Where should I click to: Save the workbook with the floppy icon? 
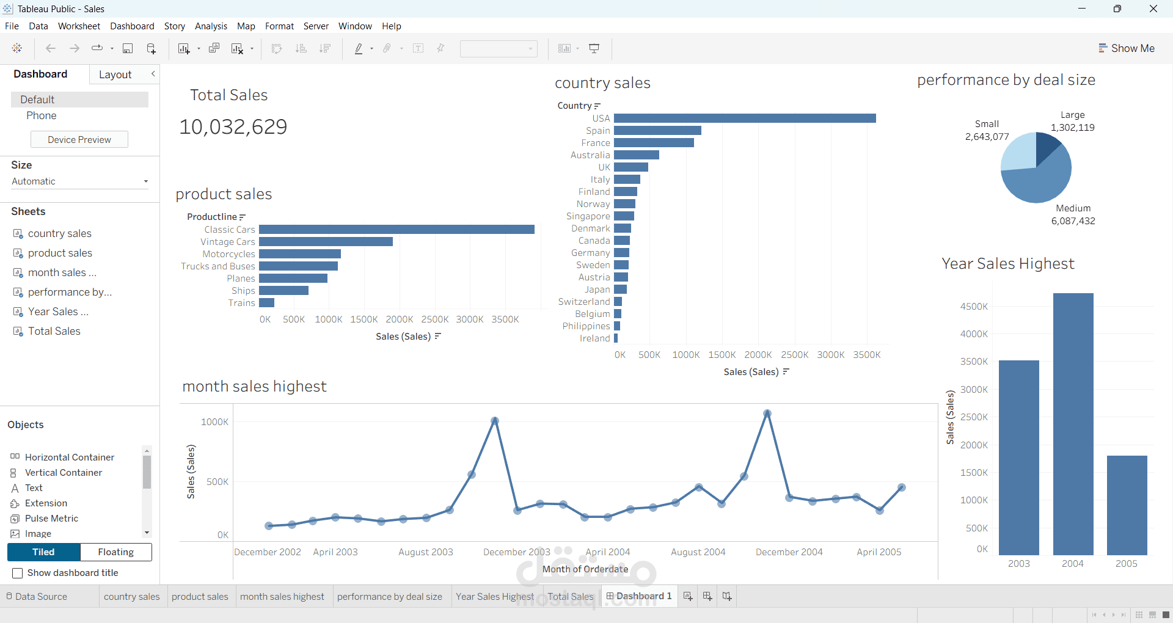click(128, 48)
